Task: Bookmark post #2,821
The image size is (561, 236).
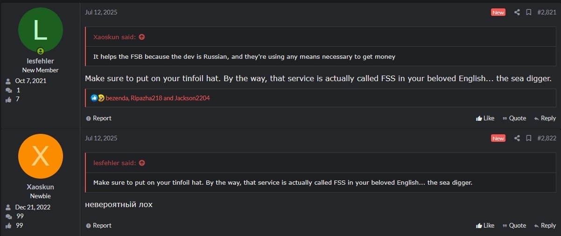Action: [529, 13]
